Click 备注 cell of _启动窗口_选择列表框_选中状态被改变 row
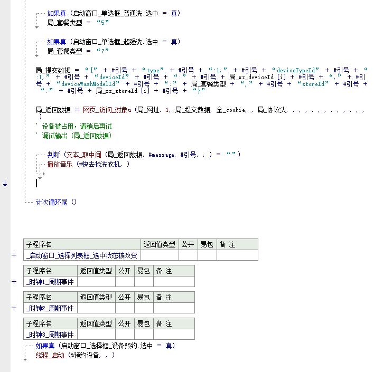The height and width of the screenshot is (372, 374). click(237, 255)
